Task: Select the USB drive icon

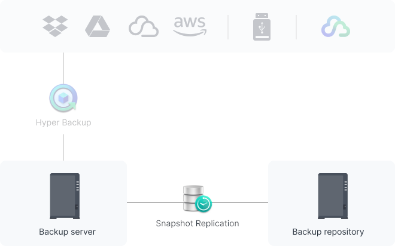Action: tap(262, 27)
